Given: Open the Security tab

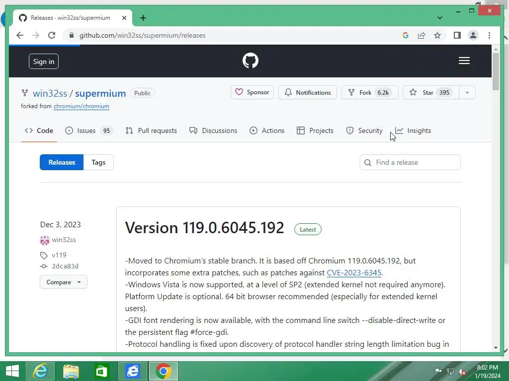Looking at the screenshot, I should point(364,130).
